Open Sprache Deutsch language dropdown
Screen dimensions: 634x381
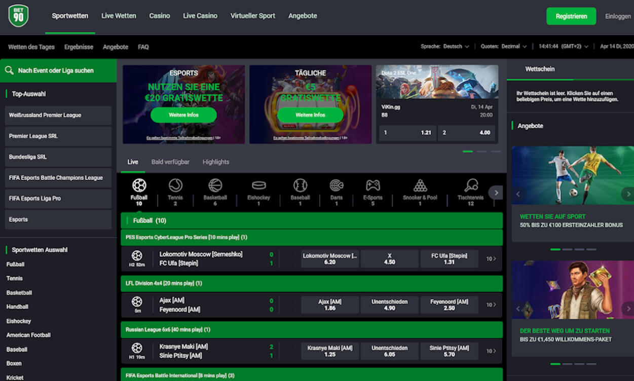pyautogui.click(x=444, y=46)
